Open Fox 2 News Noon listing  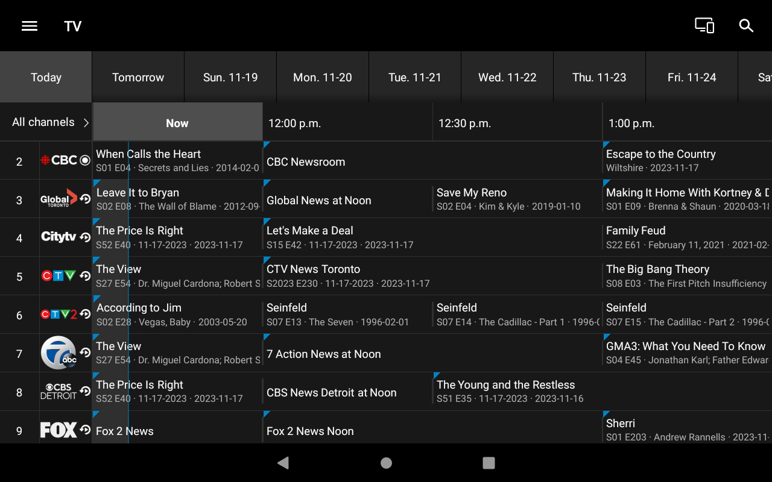pyautogui.click(x=432, y=428)
